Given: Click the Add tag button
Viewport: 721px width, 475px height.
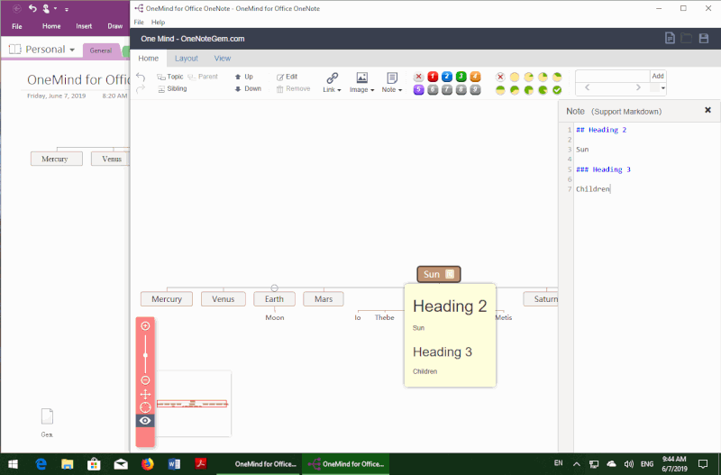Looking at the screenshot, I should (x=658, y=76).
